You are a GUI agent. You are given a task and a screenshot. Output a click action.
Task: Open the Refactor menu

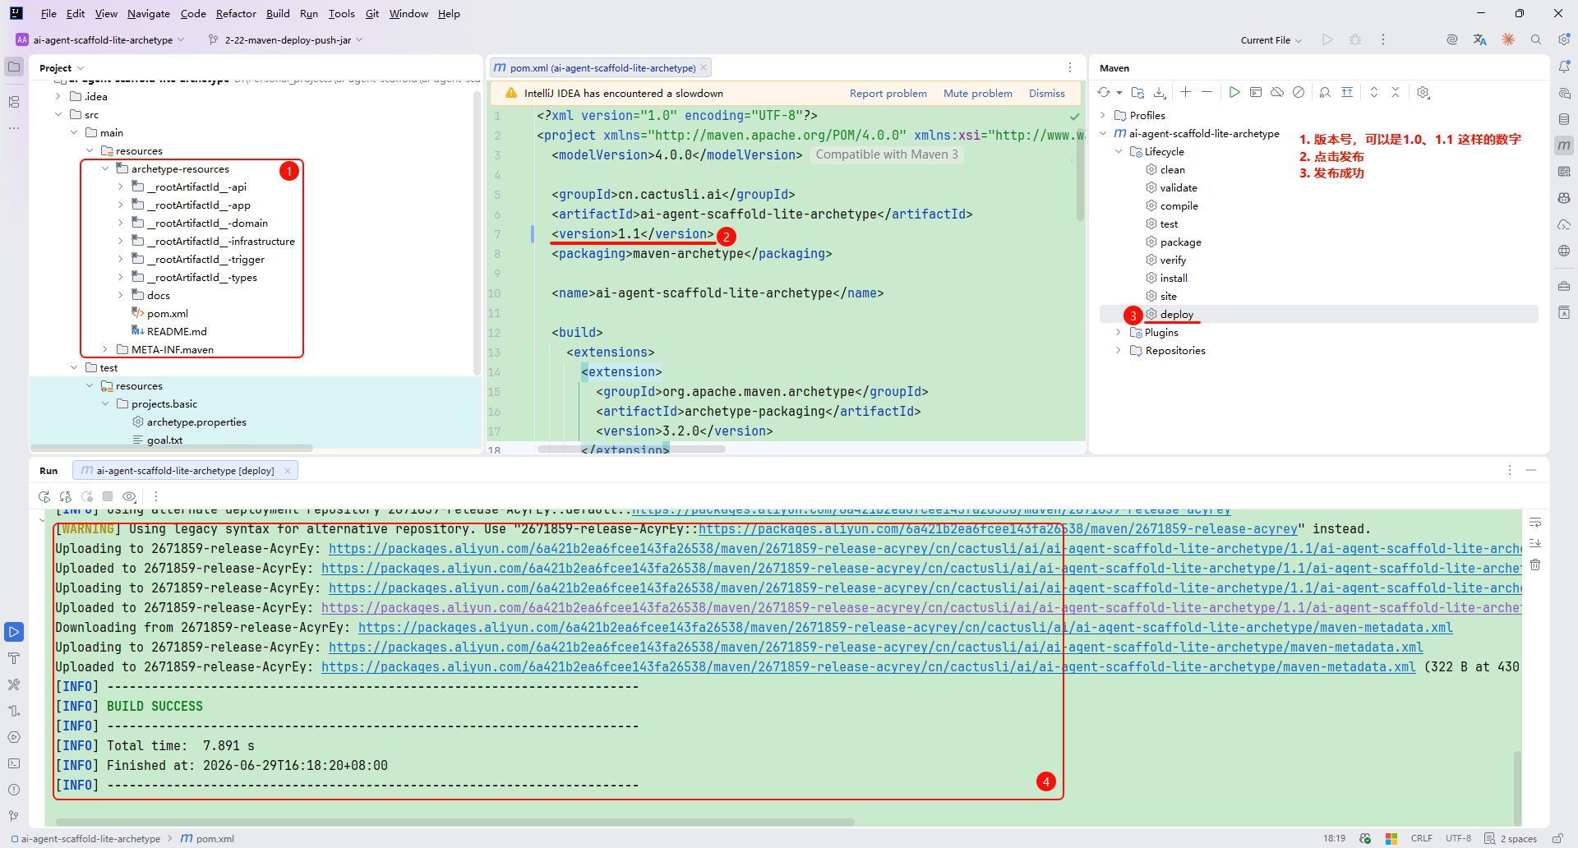click(x=236, y=14)
